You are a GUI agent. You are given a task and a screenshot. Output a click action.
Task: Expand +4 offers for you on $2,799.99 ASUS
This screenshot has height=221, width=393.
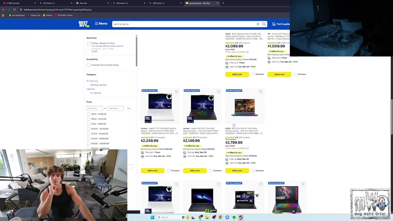[234, 153]
